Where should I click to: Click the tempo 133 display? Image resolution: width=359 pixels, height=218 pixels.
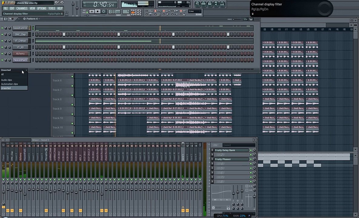114,12
